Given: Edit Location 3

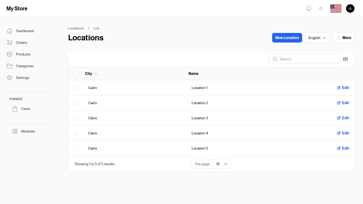Looking at the screenshot, I should point(343,118).
